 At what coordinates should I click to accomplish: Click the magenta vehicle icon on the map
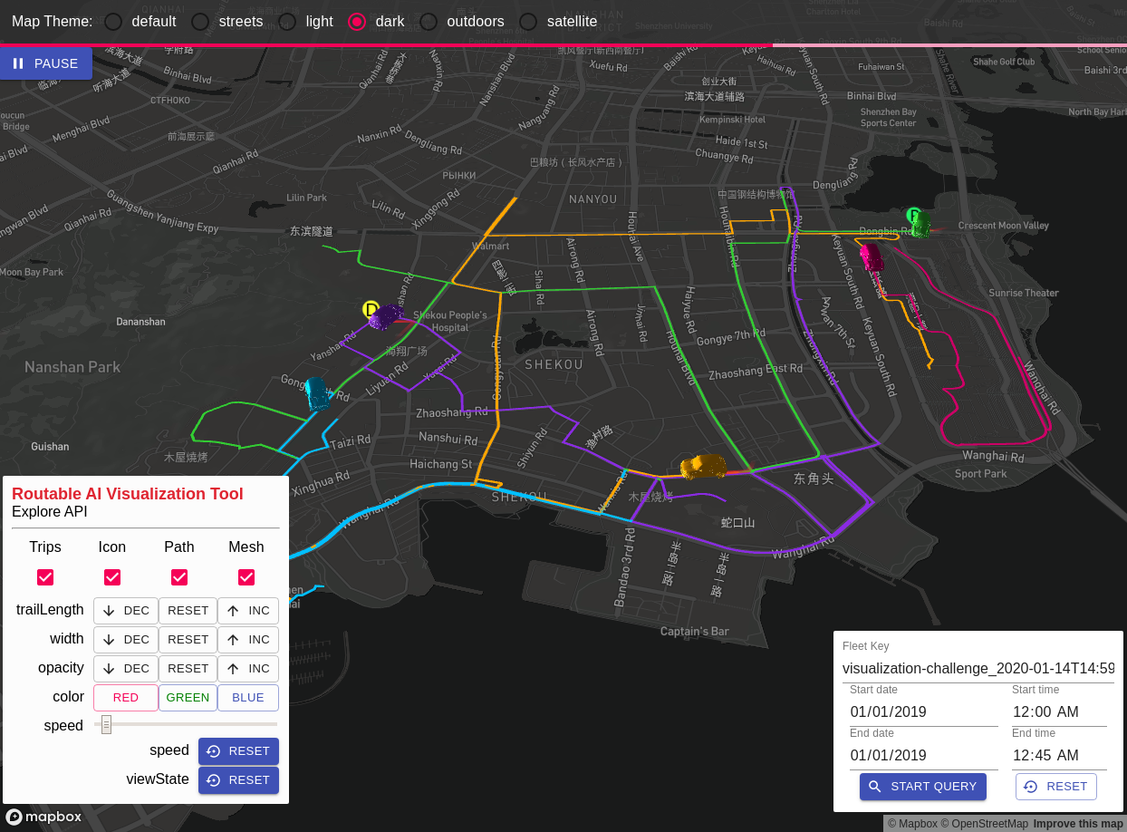coord(872,257)
